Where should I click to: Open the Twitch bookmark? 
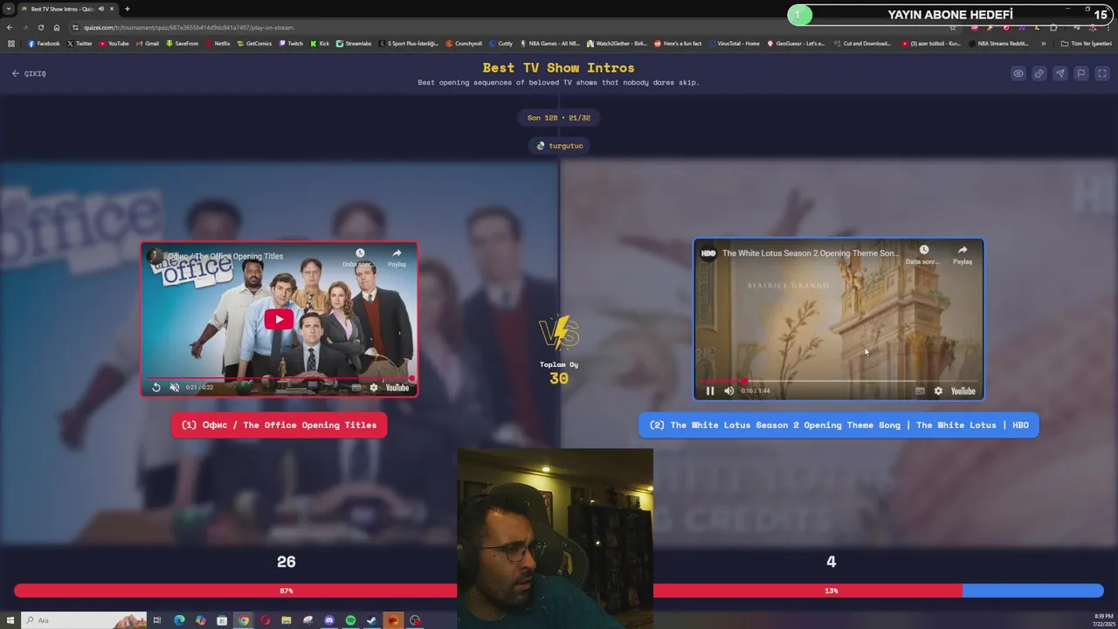[291, 44]
